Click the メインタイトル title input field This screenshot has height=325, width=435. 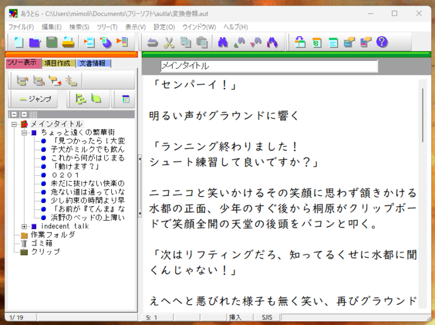pos(268,66)
